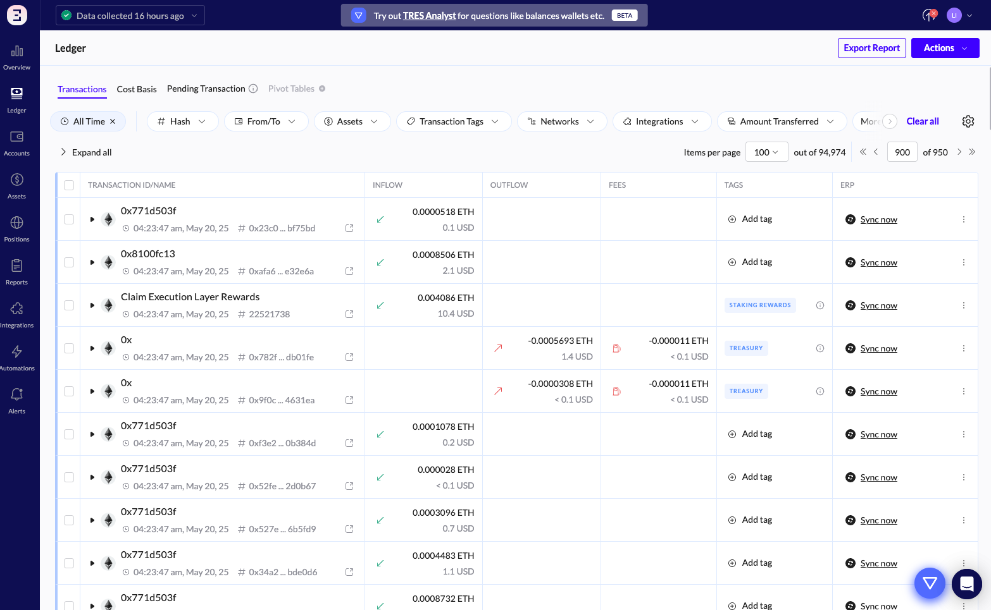Image resolution: width=991 pixels, height=610 pixels.
Task: Check the 0x9f0c ... 4631ea row checkbox
Action: [x=69, y=391]
